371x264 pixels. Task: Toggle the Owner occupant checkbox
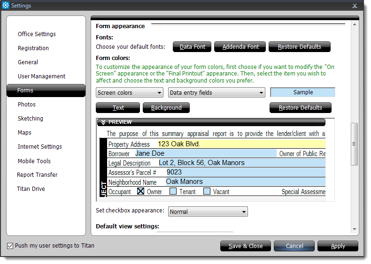click(140, 191)
